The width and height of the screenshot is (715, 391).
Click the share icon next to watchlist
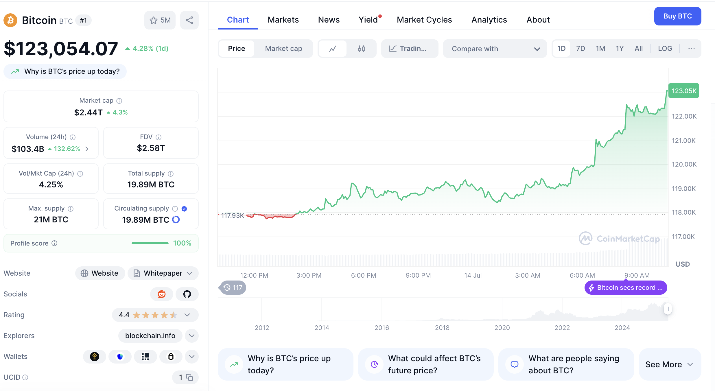pos(189,20)
